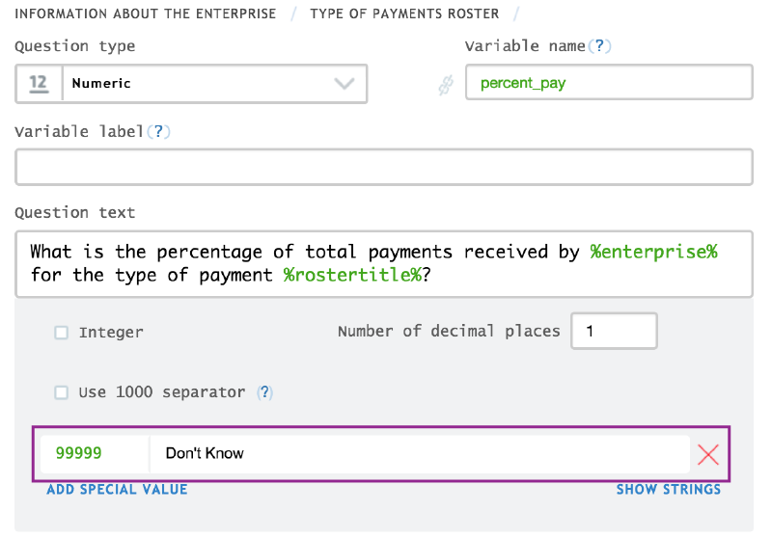Click into the Question text box
The image size is (772, 538).
click(x=383, y=263)
